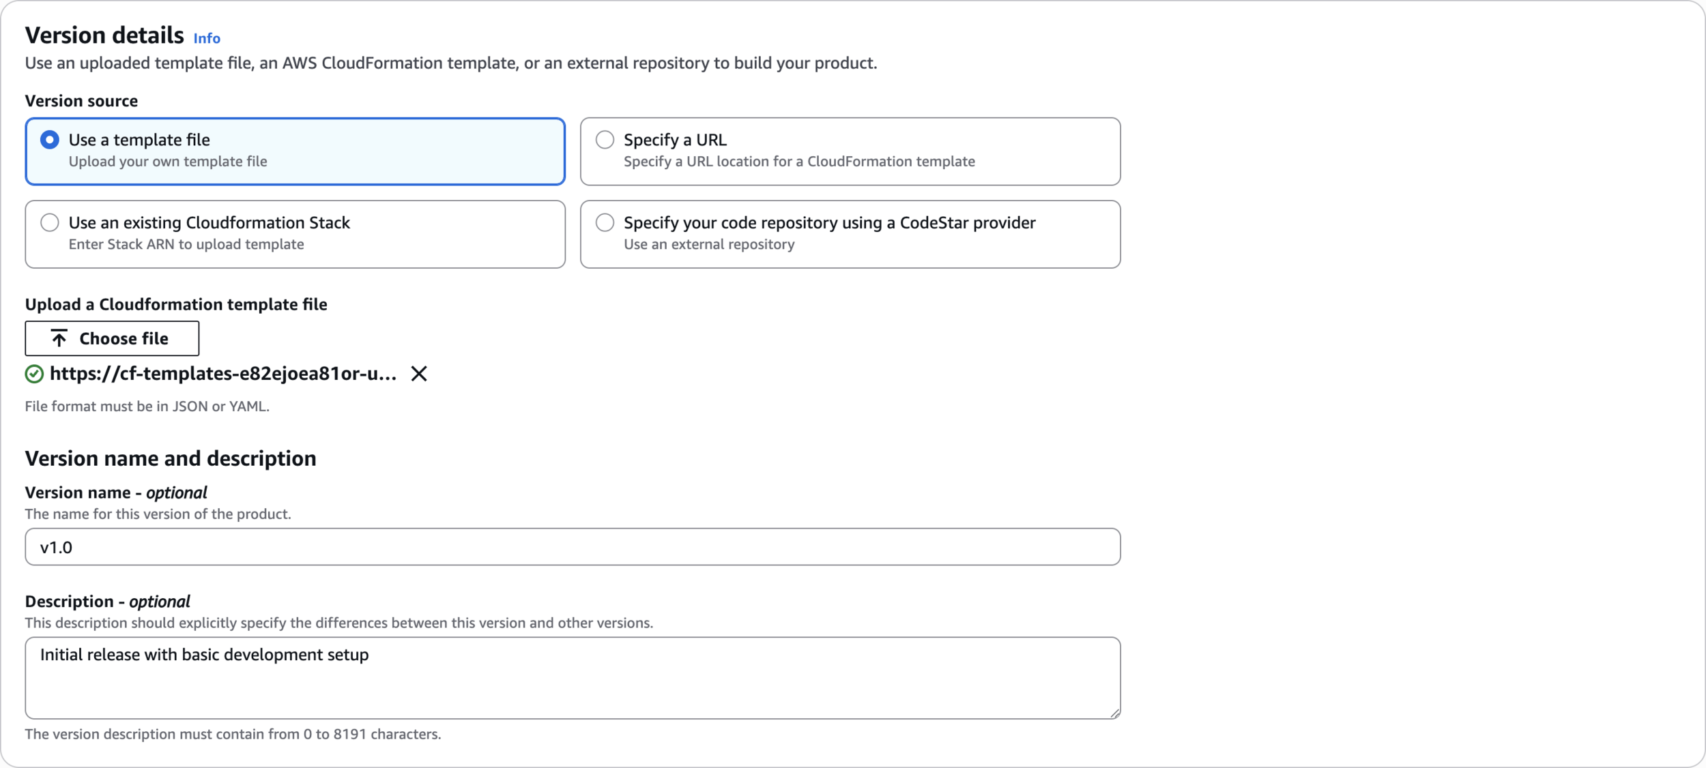1706x768 pixels.
Task: Choose the 'Specify a URL' radio option
Action: [x=605, y=140]
